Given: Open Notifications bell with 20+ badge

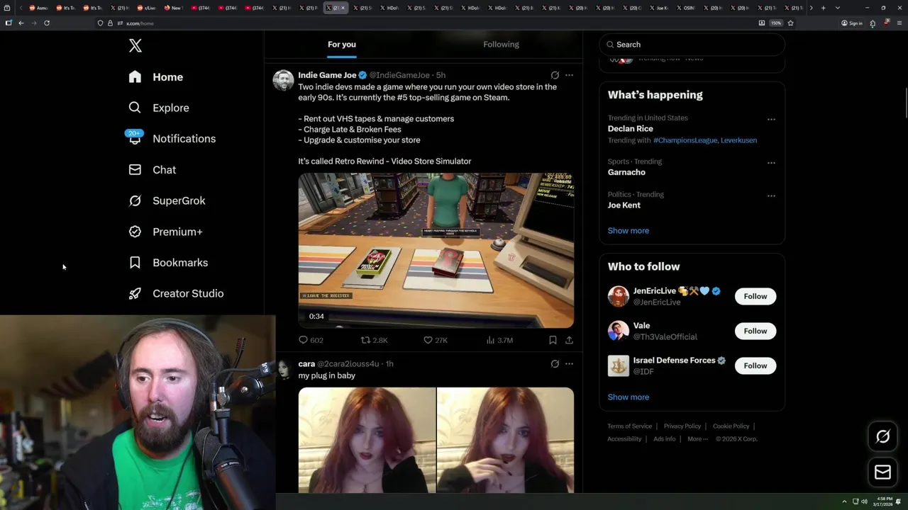Looking at the screenshot, I should (x=135, y=138).
